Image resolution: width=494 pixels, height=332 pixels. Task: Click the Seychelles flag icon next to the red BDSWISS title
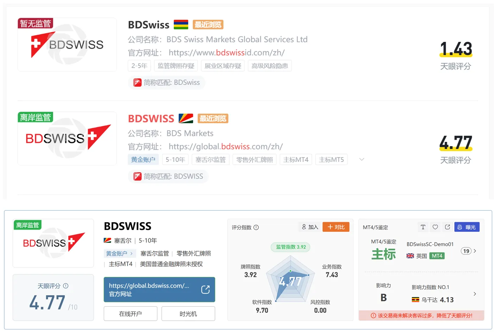click(186, 118)
